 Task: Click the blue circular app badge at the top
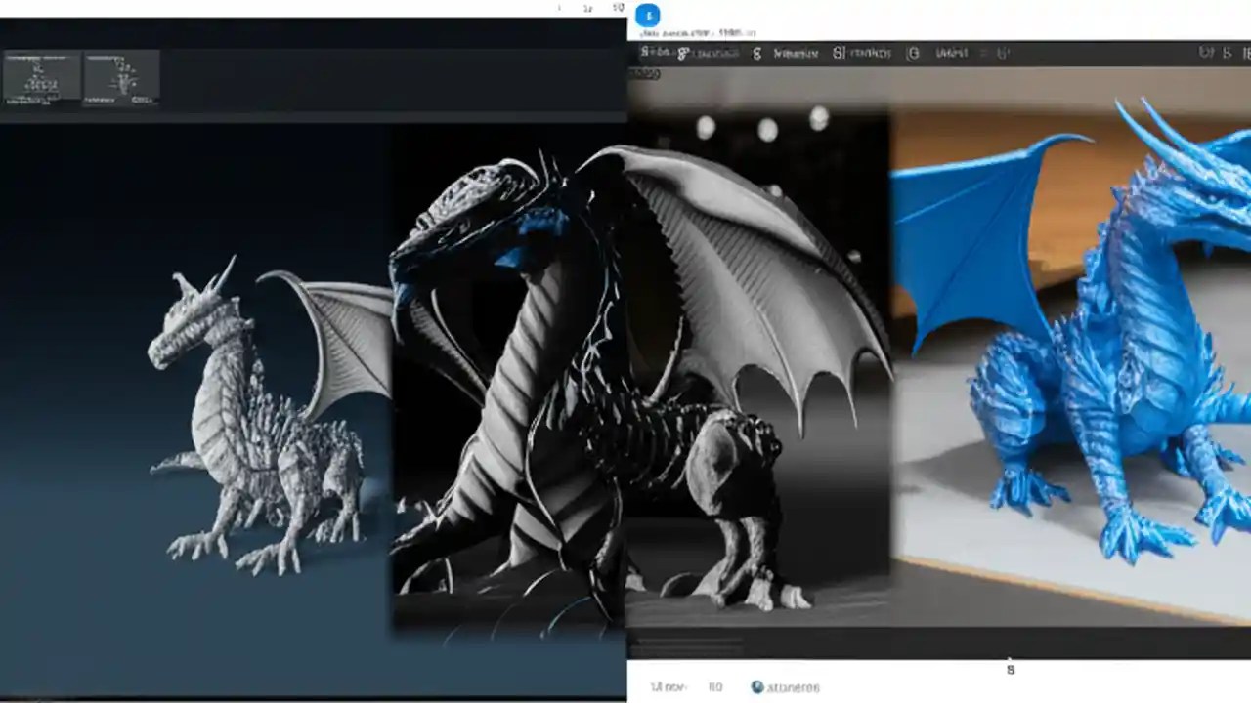point(647,17)
